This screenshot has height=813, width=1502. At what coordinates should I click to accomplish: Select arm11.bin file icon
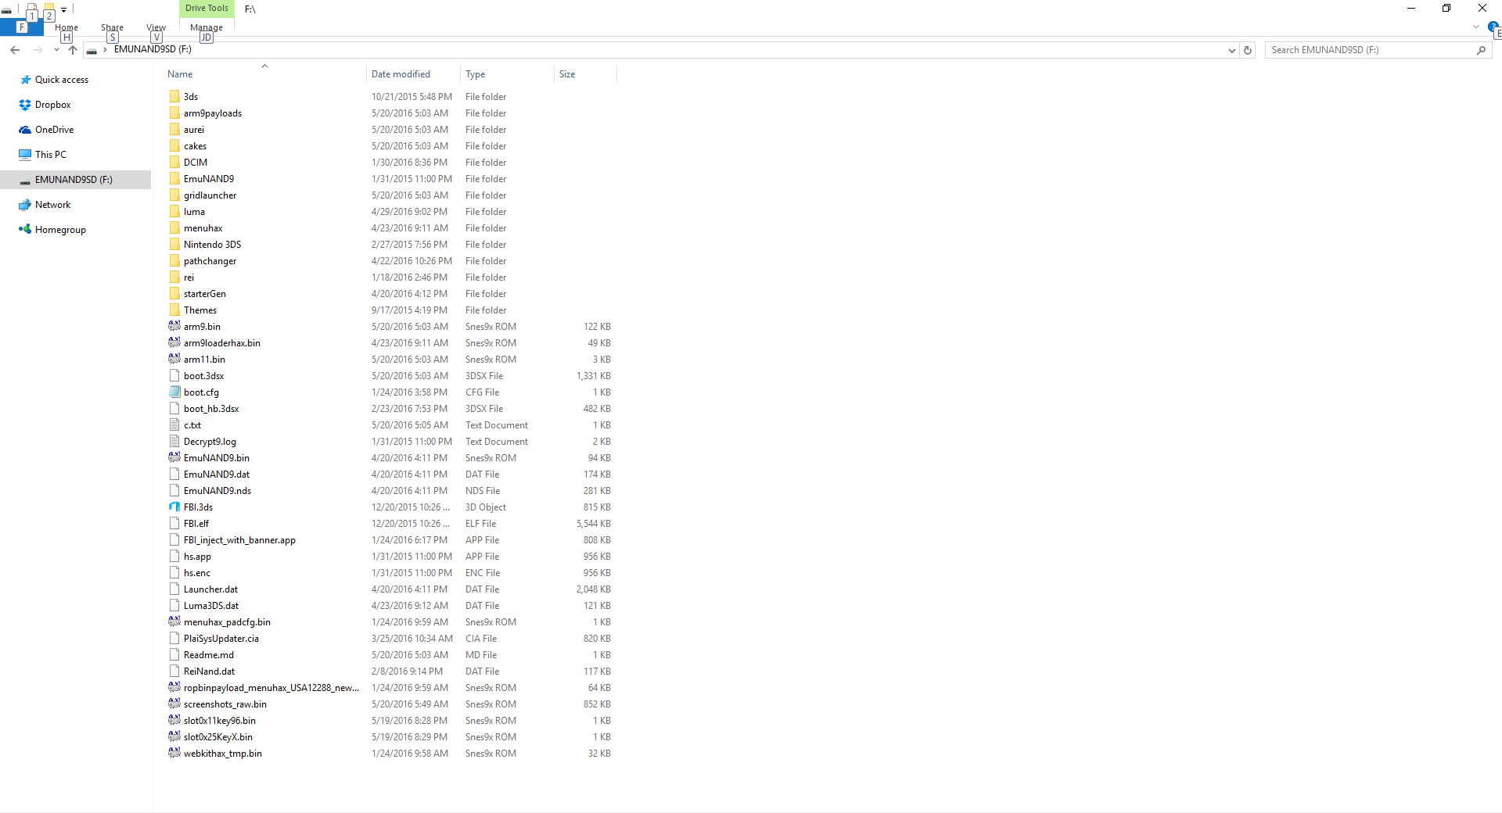[174, 360]
